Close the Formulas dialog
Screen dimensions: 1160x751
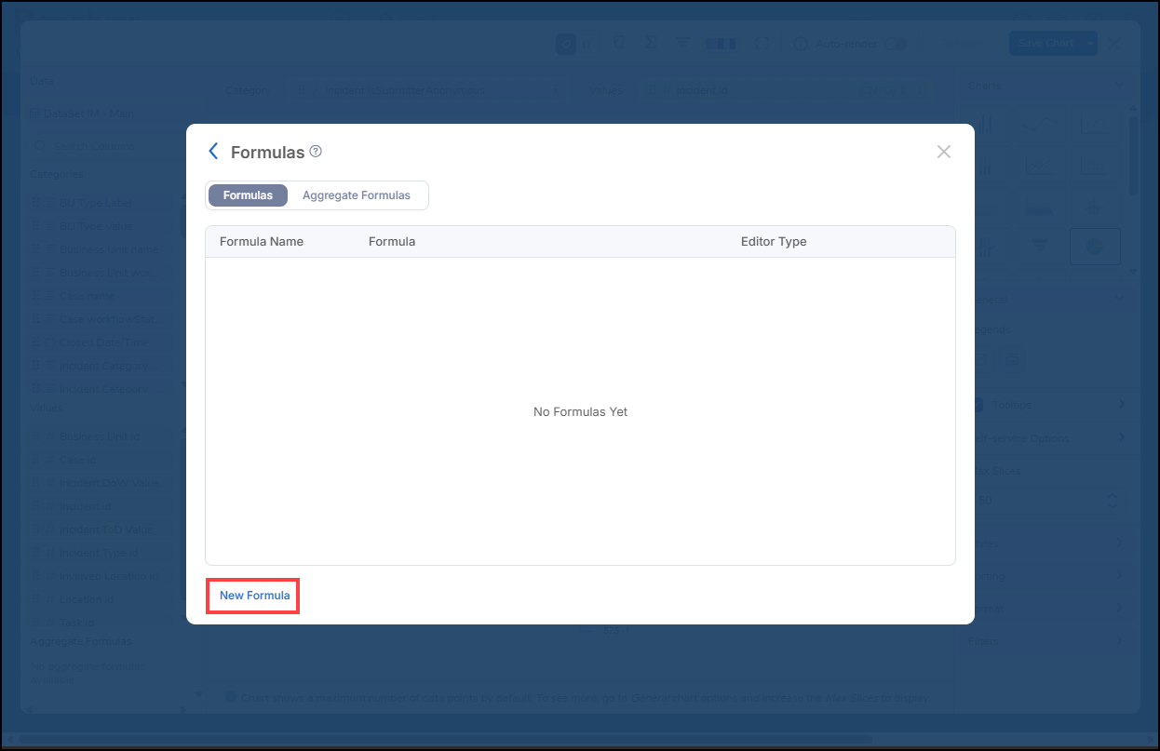pyautogui.click(x=944, y=152)
